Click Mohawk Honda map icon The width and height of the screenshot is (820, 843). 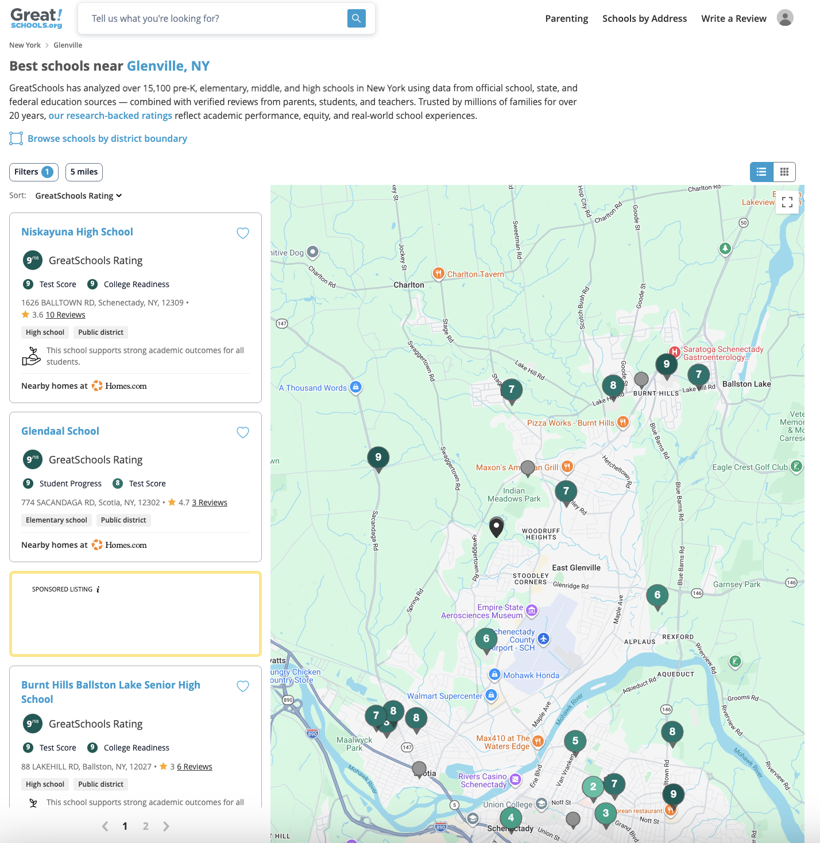494,675
